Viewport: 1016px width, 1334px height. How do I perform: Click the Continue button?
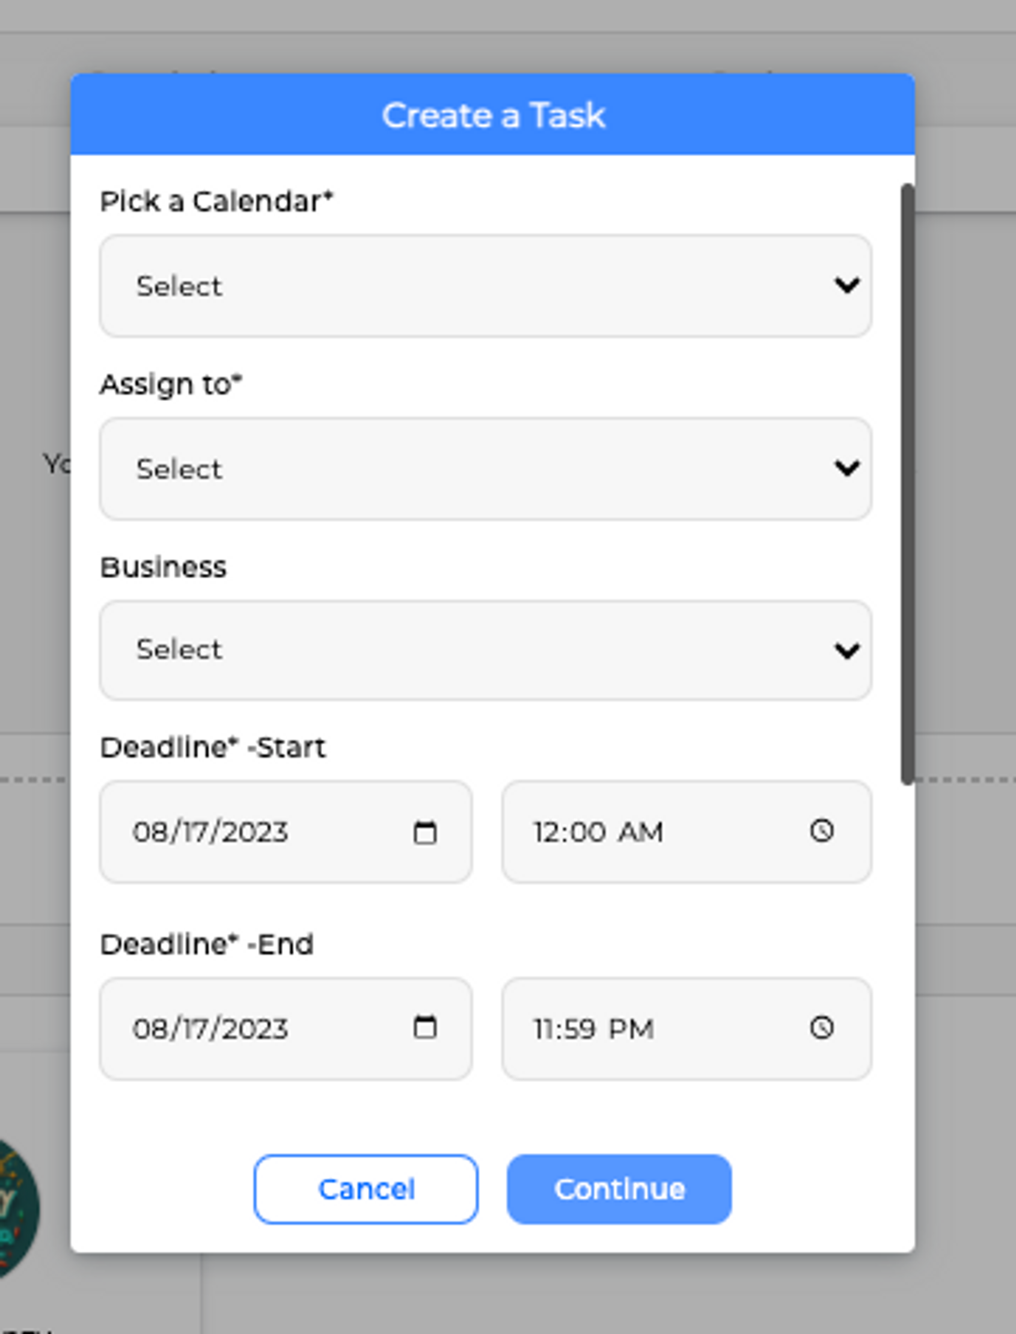(x=619, y=1189)
